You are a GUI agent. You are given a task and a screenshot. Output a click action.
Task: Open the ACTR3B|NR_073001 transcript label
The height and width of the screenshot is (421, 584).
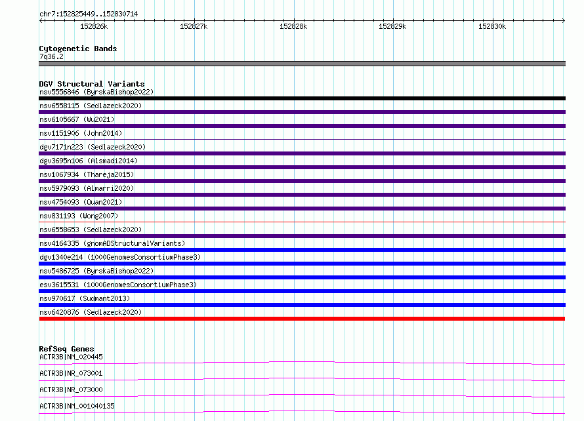click(x=71, y=373)
